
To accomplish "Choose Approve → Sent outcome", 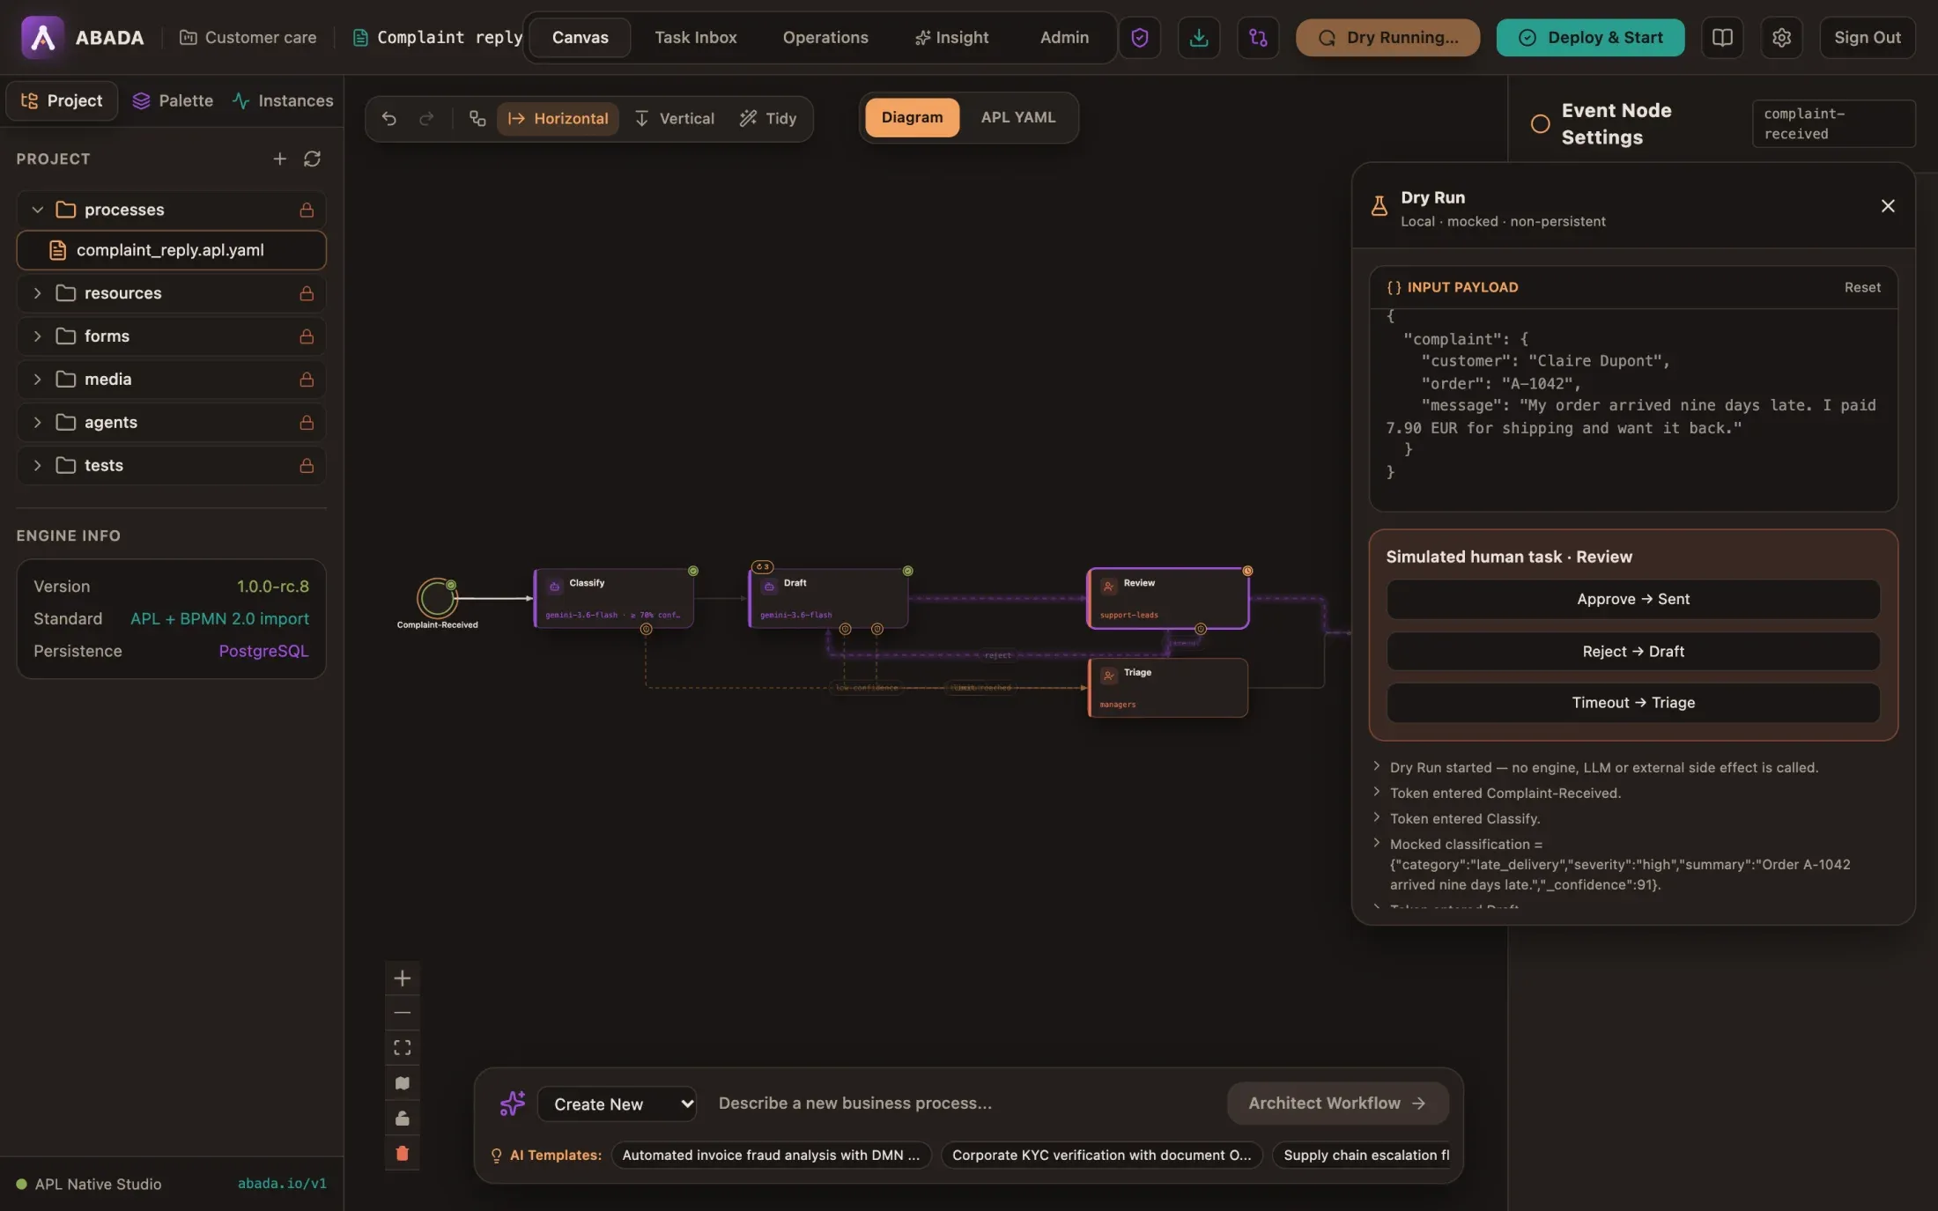I will [1633, 599].
